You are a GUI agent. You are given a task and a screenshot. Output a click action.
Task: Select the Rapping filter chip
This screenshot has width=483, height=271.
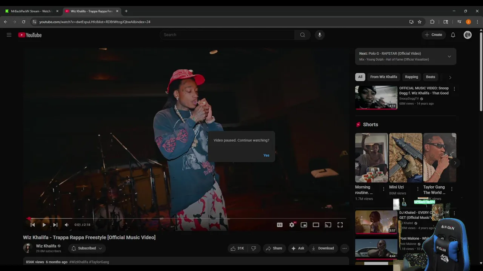[x=412, y=77]
